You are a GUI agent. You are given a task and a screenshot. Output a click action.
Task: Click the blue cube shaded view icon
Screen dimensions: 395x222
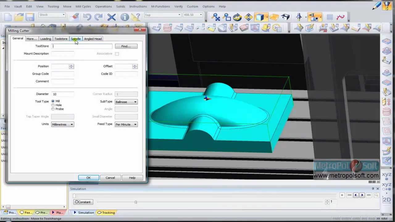click(260, 17)
